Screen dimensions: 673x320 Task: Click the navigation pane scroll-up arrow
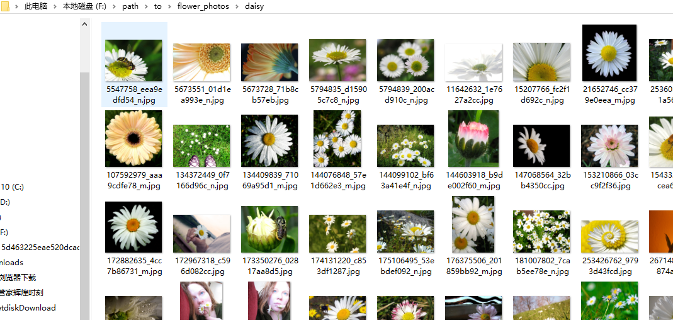click(x=84, y=24)
